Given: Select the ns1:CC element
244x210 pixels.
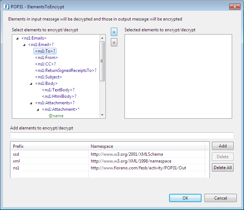Looking at the screenshot, I should click(x=45, y=64).
